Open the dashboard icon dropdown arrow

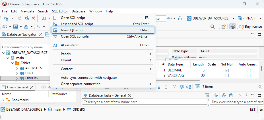click(10, 27)
